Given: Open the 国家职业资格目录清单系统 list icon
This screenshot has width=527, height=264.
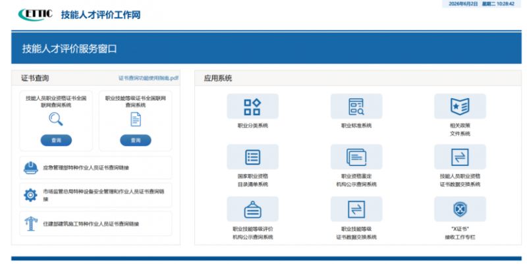Looking at the screenshot, I should tap(252, 157).
